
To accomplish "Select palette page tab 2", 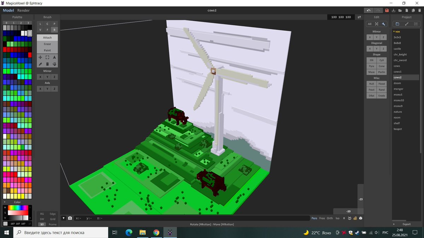I will pyautogui.click(x=21, y=23).
